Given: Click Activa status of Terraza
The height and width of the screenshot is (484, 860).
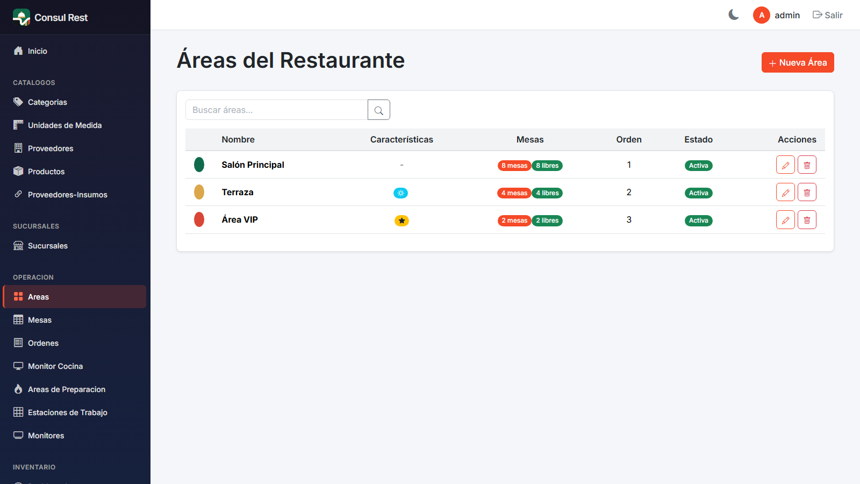Looking at the screenshot, I should (699, 193).
